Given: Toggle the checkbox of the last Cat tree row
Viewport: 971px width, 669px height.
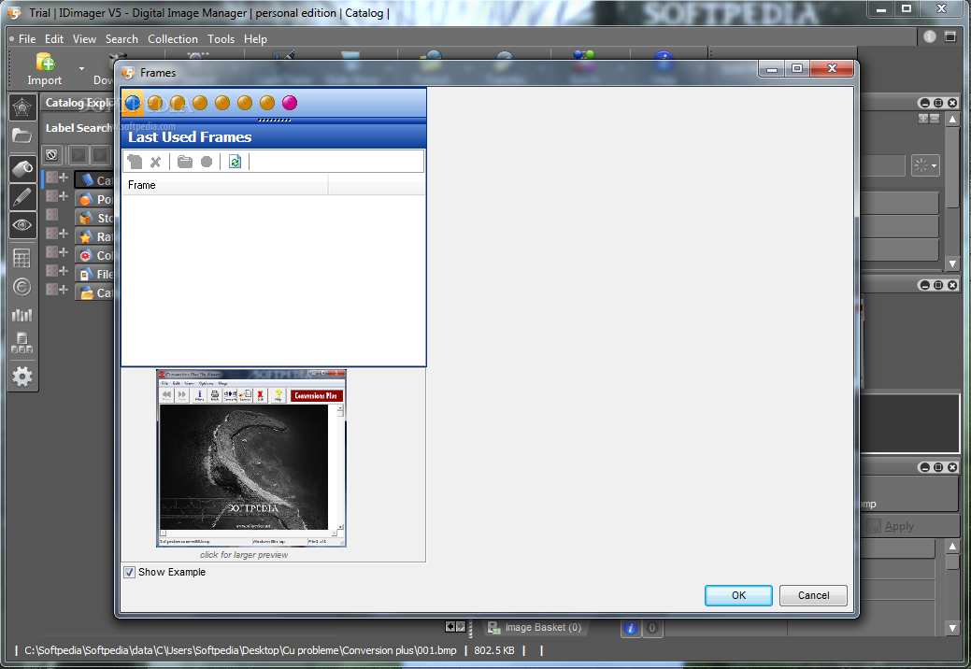Looking at the screenshot, I should [51, 289].
